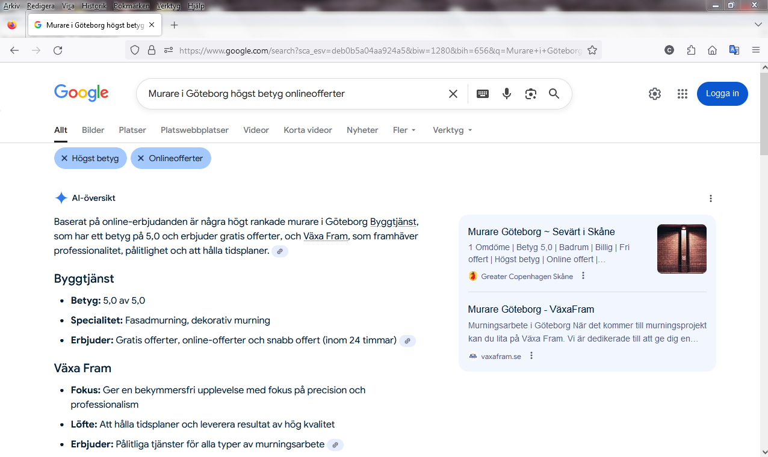Open Google apps grid menu

click(682, 94)
